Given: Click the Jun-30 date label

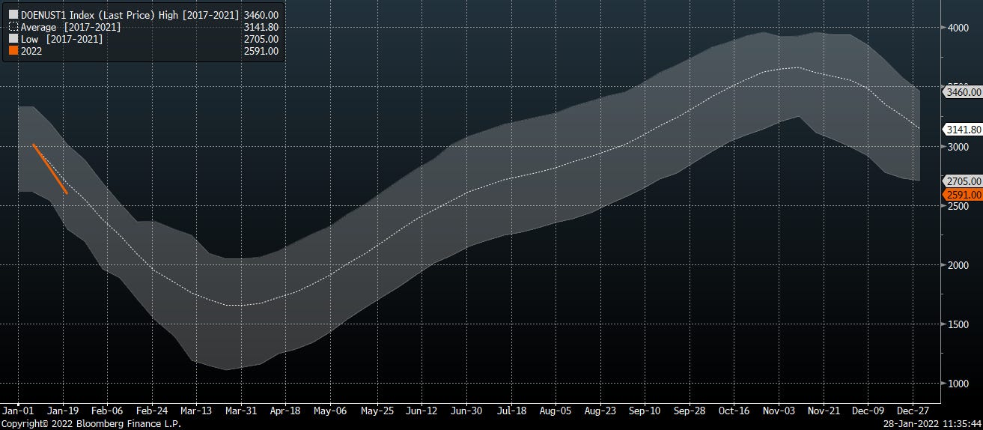Looking at the screenshot, I should 466,411.
